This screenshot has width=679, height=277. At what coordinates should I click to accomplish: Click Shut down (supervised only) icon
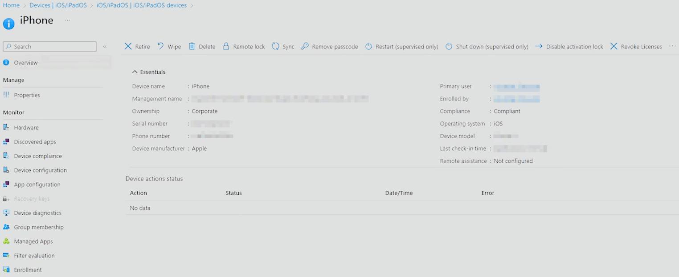tap(449, 46)
